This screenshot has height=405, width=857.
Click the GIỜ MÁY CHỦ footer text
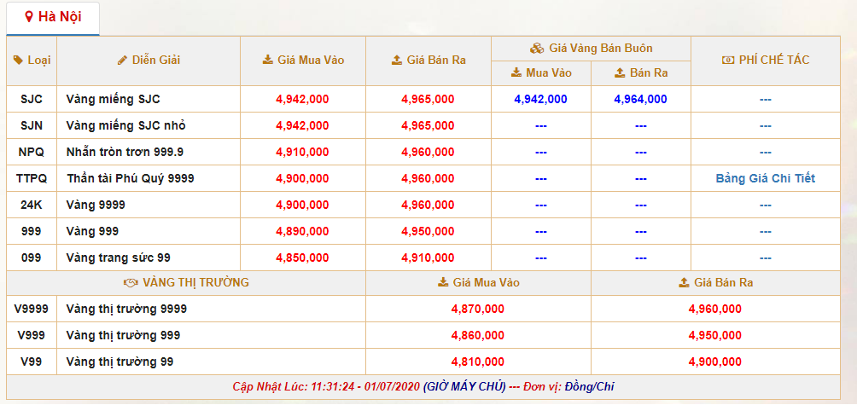464,387
